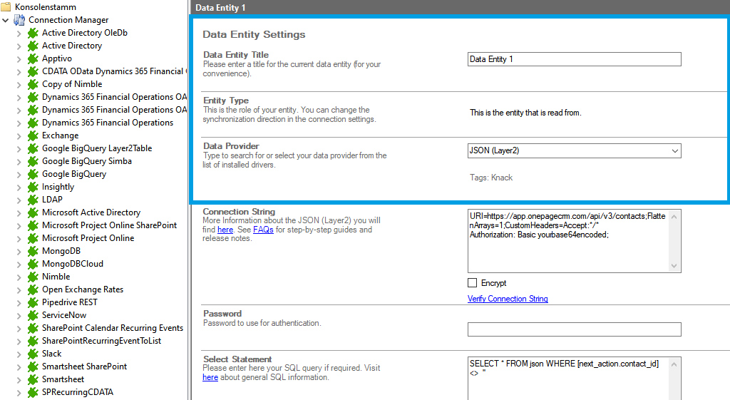730x400 pixels.
Task: Open the FAQs link
Action: coord(263,230)
